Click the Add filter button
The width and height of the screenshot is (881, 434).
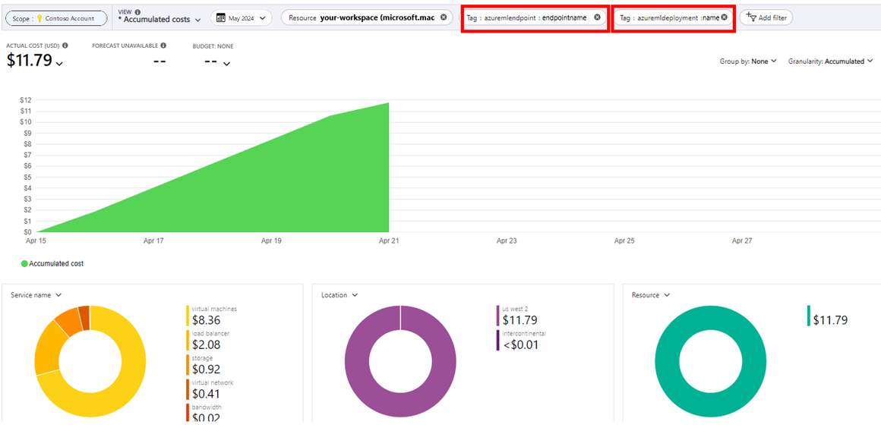point(766,17)
